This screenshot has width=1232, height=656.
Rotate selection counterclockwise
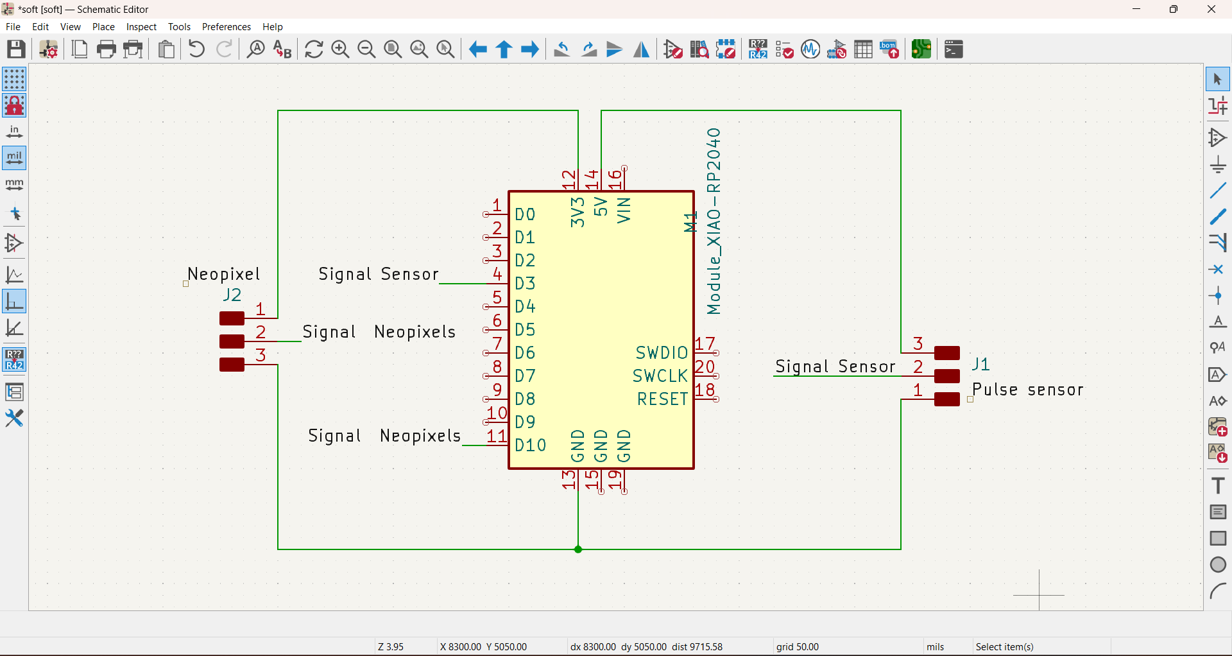coord(562,49)
